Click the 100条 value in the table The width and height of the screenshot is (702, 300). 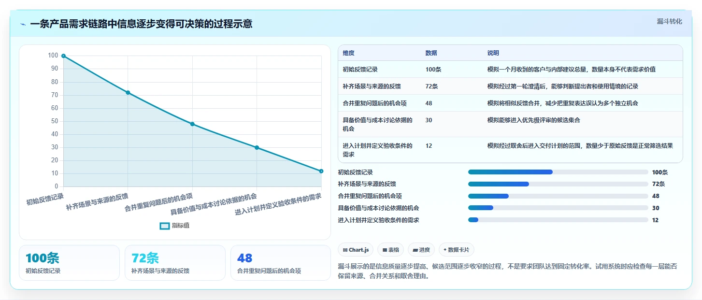(x=433, y=70)
